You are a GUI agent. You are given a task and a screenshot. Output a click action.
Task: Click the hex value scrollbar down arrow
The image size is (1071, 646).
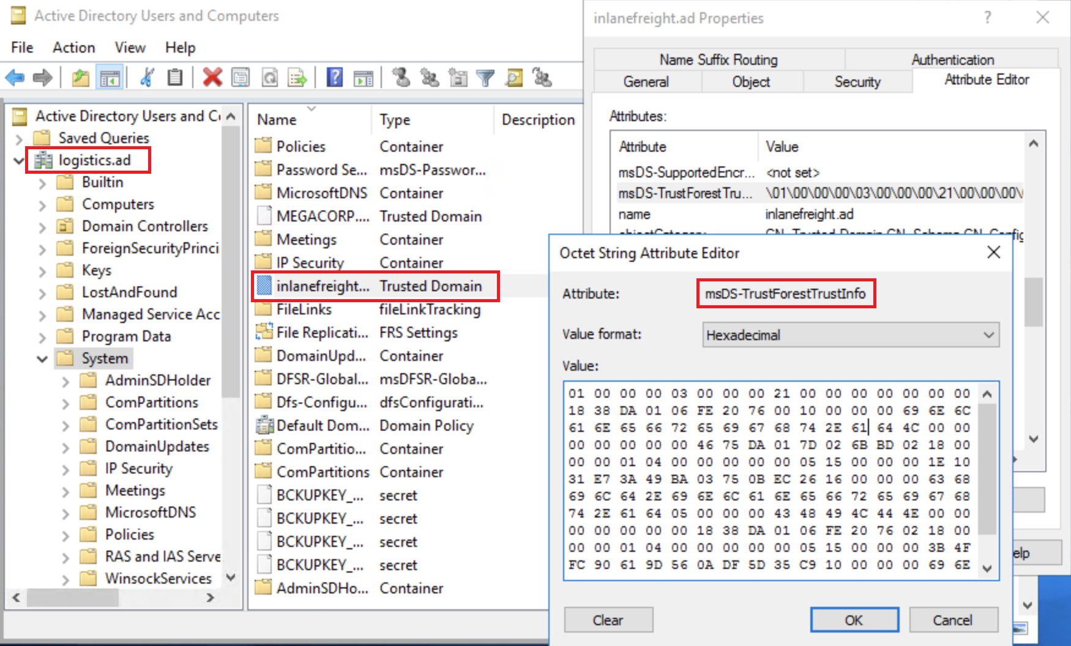coord(987,568)
